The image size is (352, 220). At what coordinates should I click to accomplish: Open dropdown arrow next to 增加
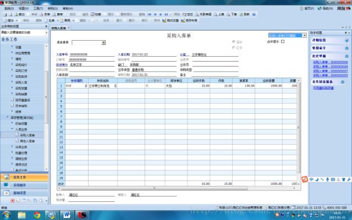tap(16, 20)
